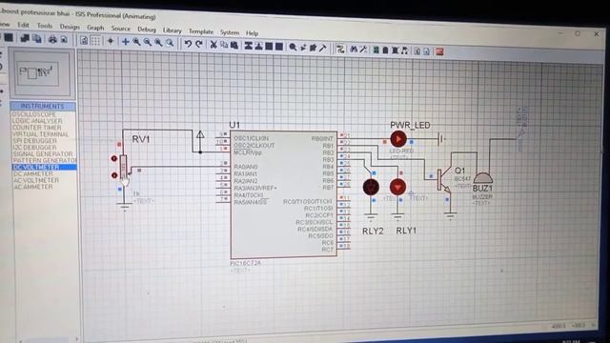Select the RLY2 LED component
The image size is (610, 343).
point(371,188)
